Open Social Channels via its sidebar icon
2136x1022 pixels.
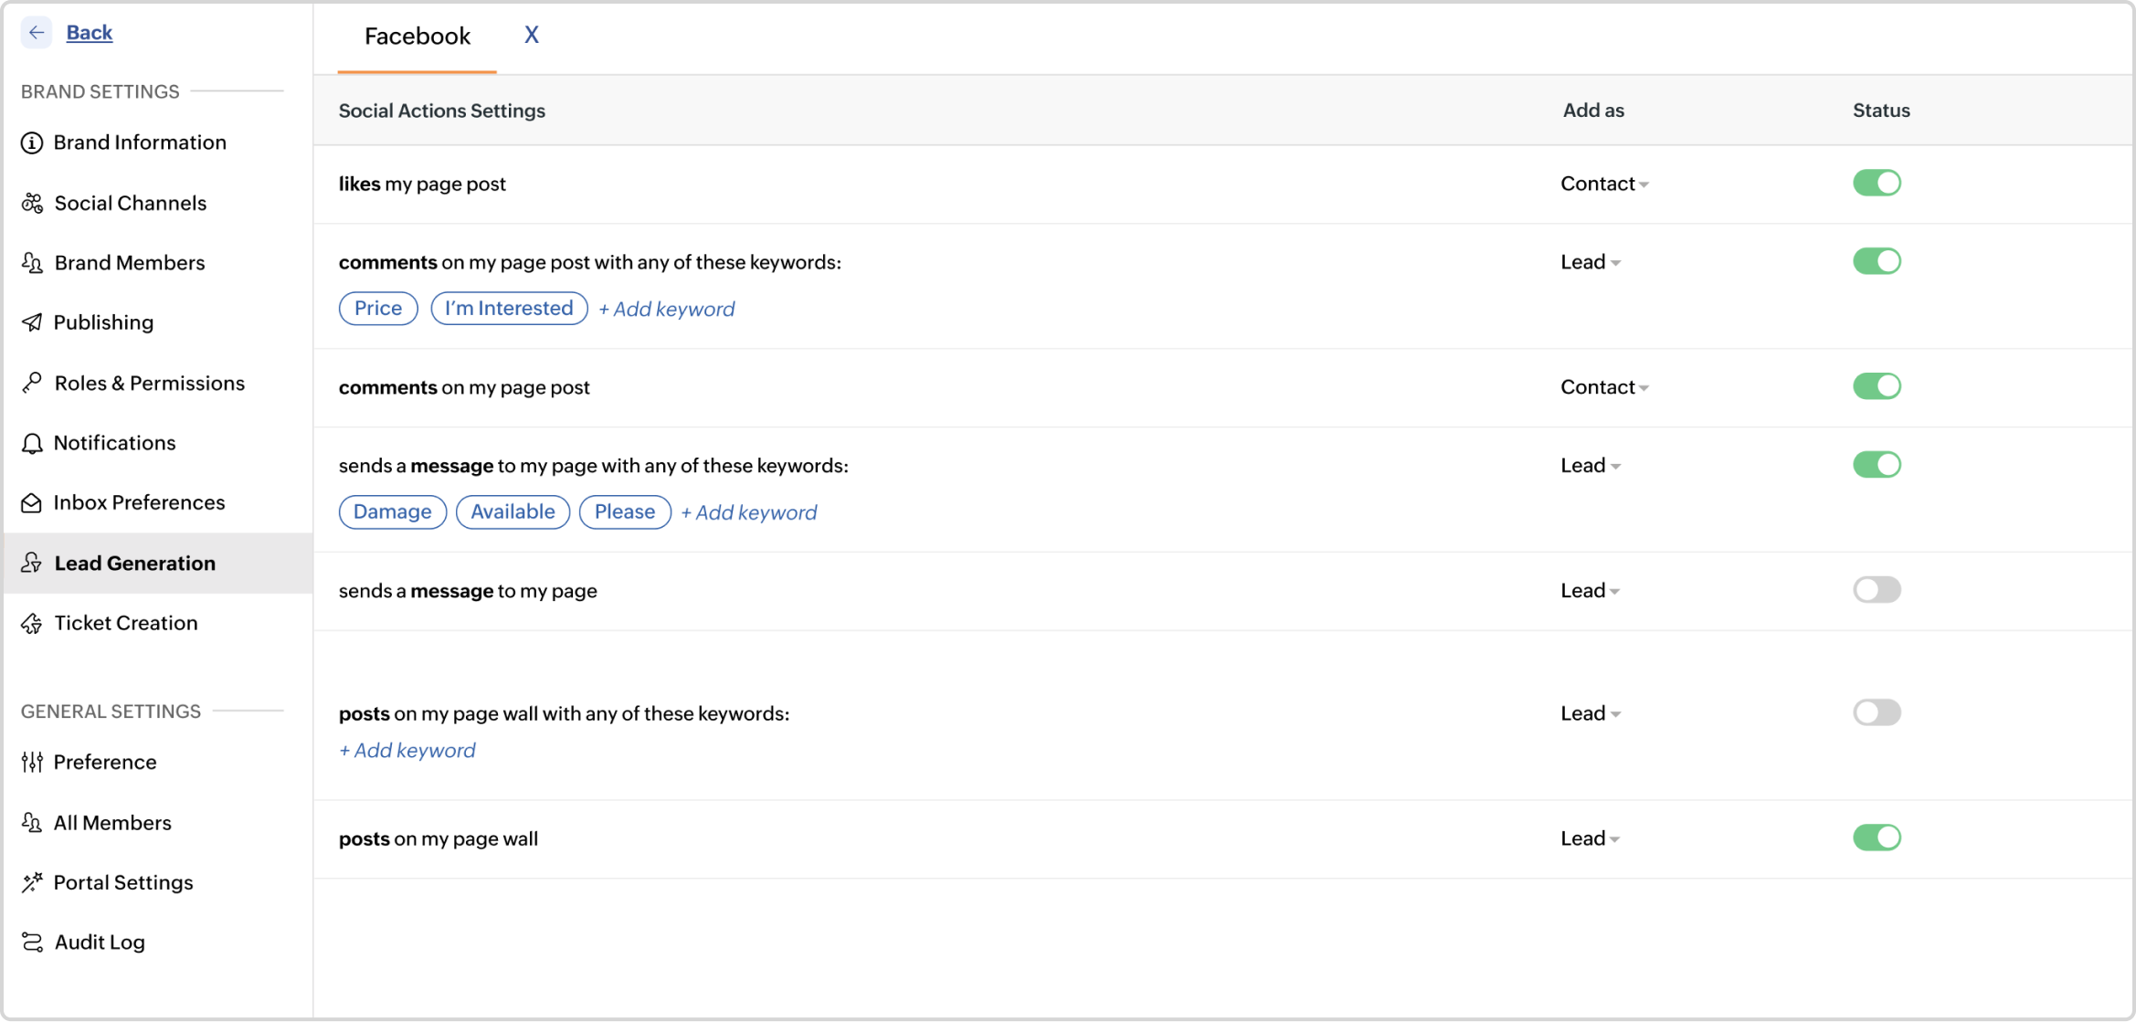point(32,203)
